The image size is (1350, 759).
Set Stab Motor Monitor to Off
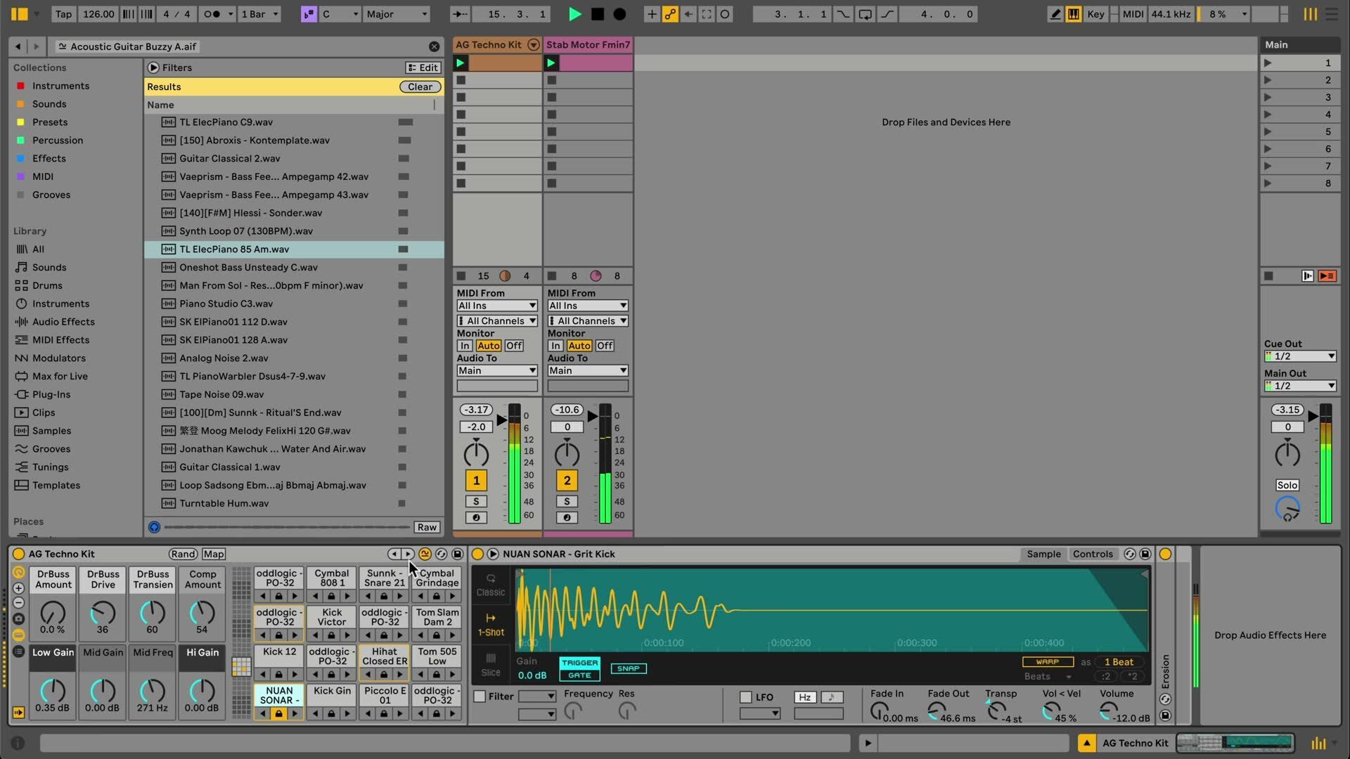point(605,346)
